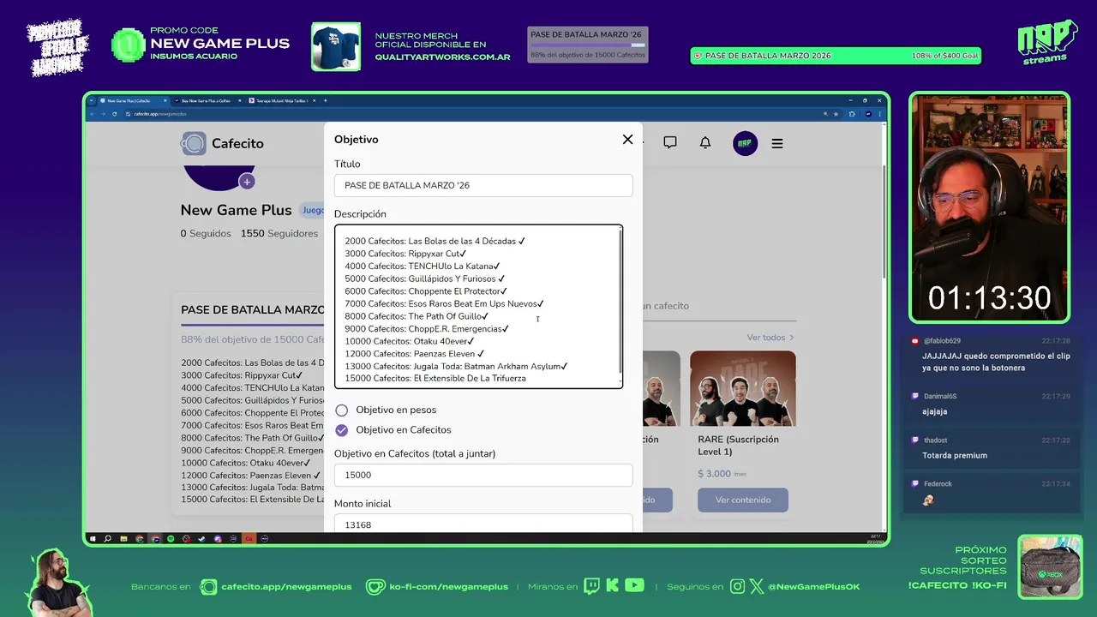1097x617 pixels.
Task: Switch to the Teenage Mutant Ninja Turtles tab
Action: tap(283, 101)
